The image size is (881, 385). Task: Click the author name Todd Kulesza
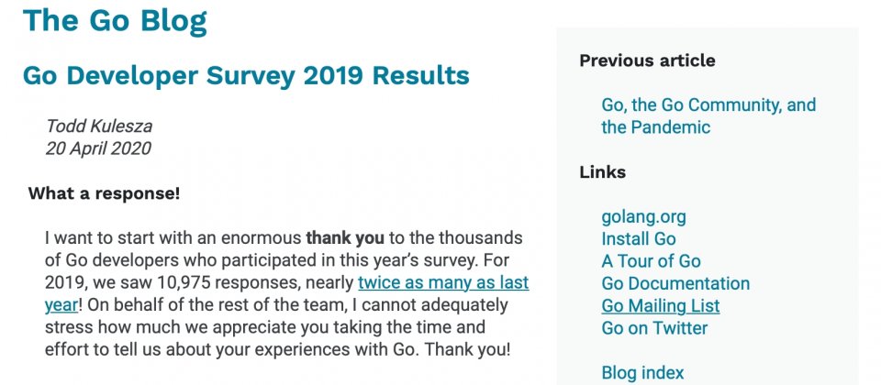[99, 126]
